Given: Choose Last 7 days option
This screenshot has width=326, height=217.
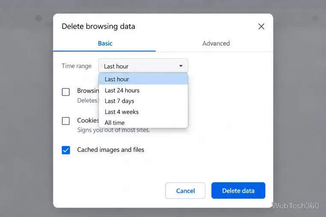Looking at the screenshot, I should (x=143, y=101).
